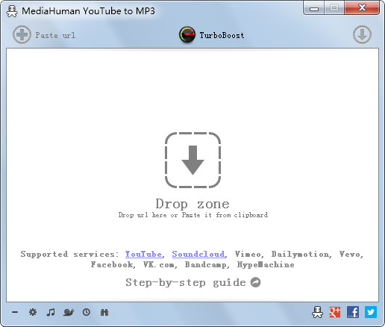Click the MediaHuman app icon in title bar
385x327 pixels.
click(12, 11)
